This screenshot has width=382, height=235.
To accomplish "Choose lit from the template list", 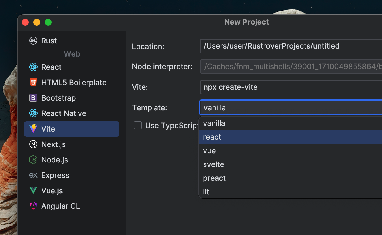I will 291,192.
